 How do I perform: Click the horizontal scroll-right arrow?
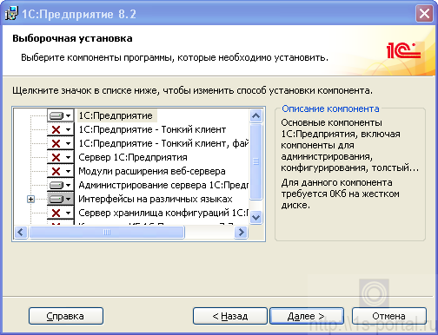coord(241,232)
